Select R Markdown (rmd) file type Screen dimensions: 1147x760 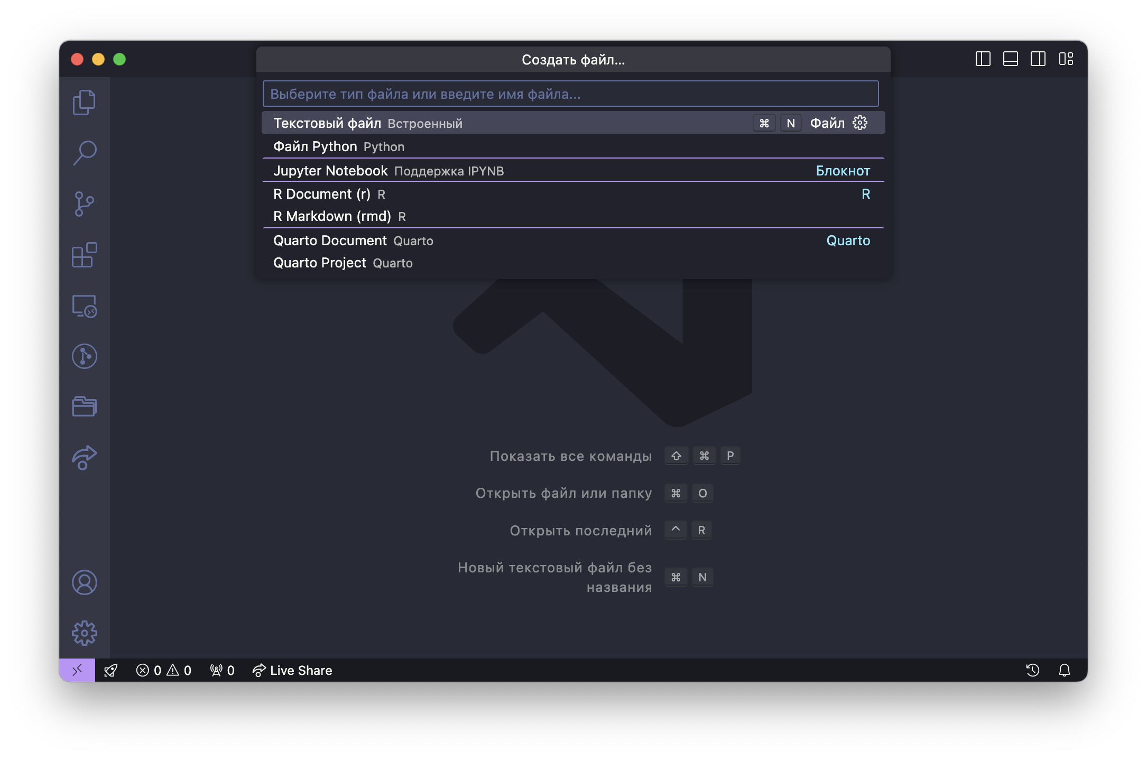point(573,216)
